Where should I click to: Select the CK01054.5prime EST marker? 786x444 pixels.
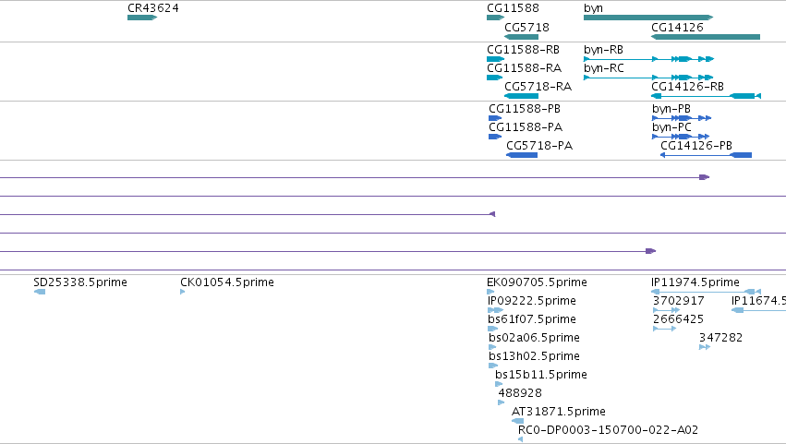click(183, 292)
